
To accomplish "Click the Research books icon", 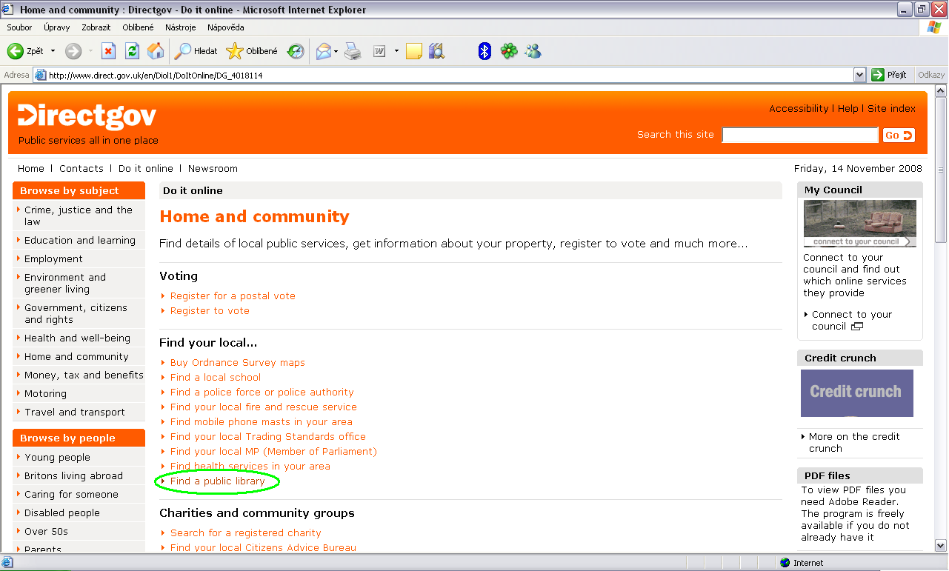I will 436,51.
